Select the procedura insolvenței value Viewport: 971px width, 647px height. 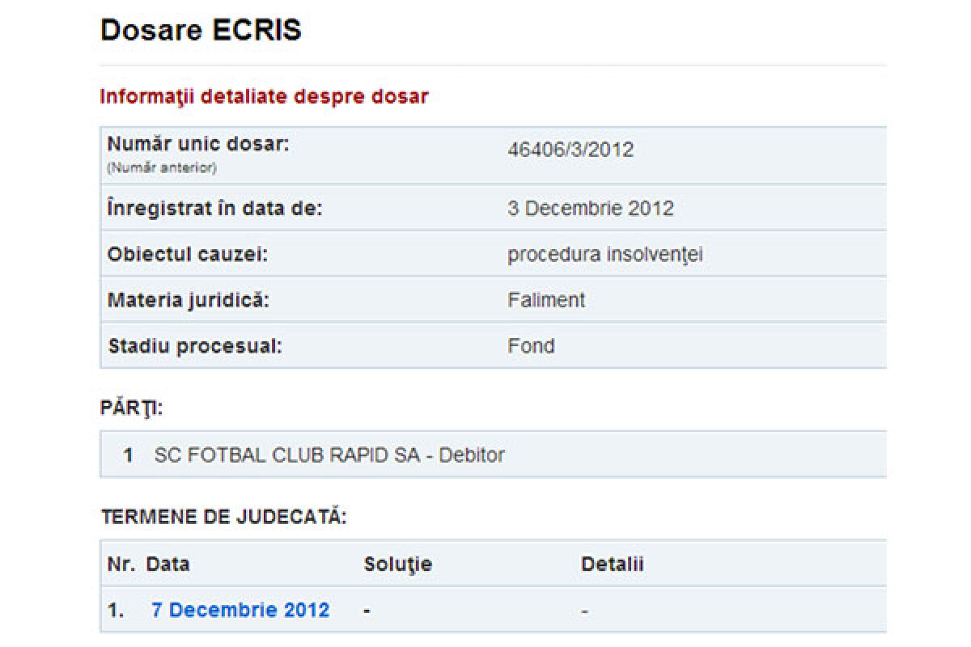tap(604, 255)
